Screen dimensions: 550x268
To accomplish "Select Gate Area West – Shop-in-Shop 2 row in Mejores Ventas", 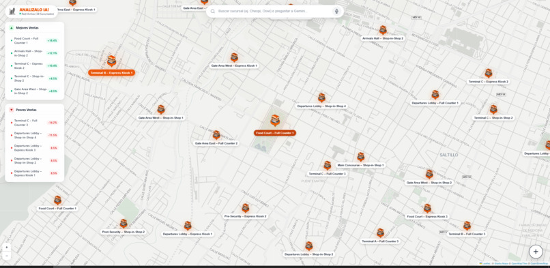I will (34, 91).
